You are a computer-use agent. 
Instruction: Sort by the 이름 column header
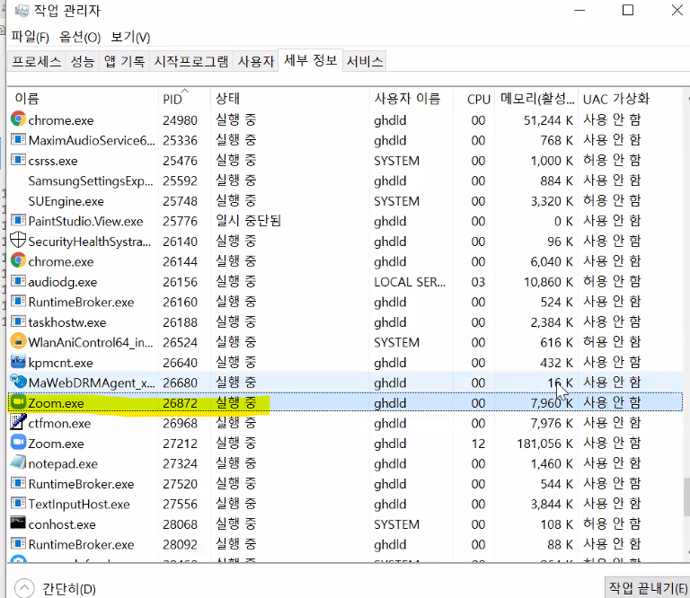click(x=84, y=99)
